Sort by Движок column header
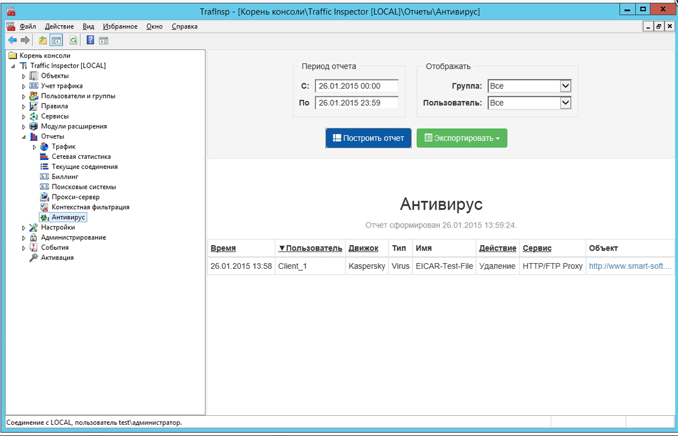 point(364,248)
